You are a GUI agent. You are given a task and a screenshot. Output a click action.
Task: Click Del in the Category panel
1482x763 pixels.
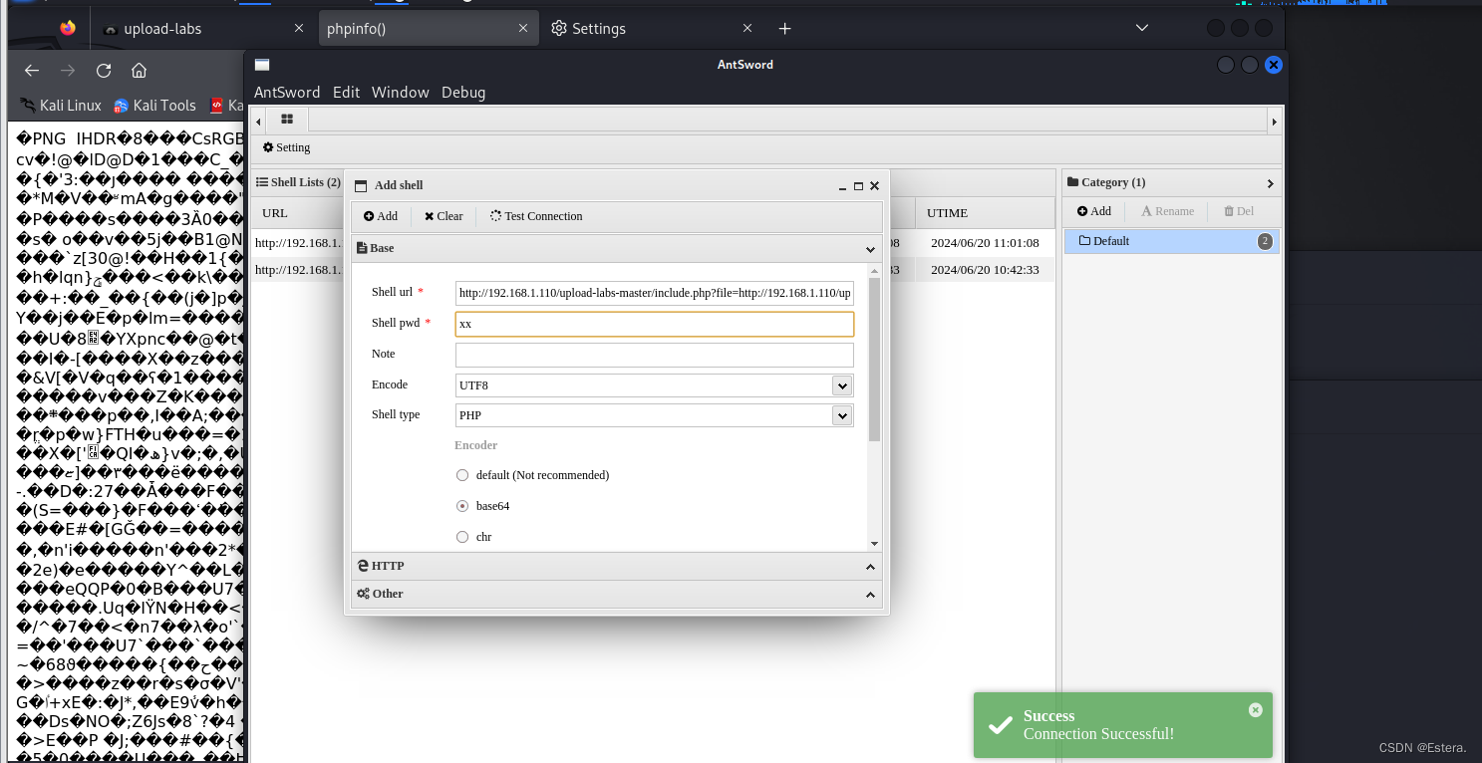pos(1239,211)
